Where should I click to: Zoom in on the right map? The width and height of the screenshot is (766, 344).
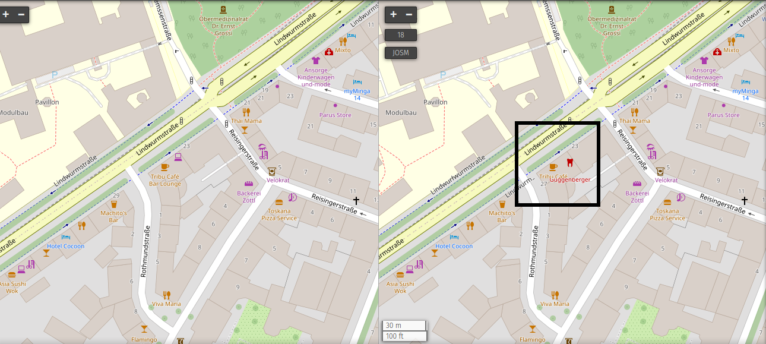393,14
